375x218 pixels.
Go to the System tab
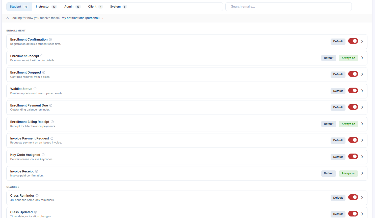(118, 7)
